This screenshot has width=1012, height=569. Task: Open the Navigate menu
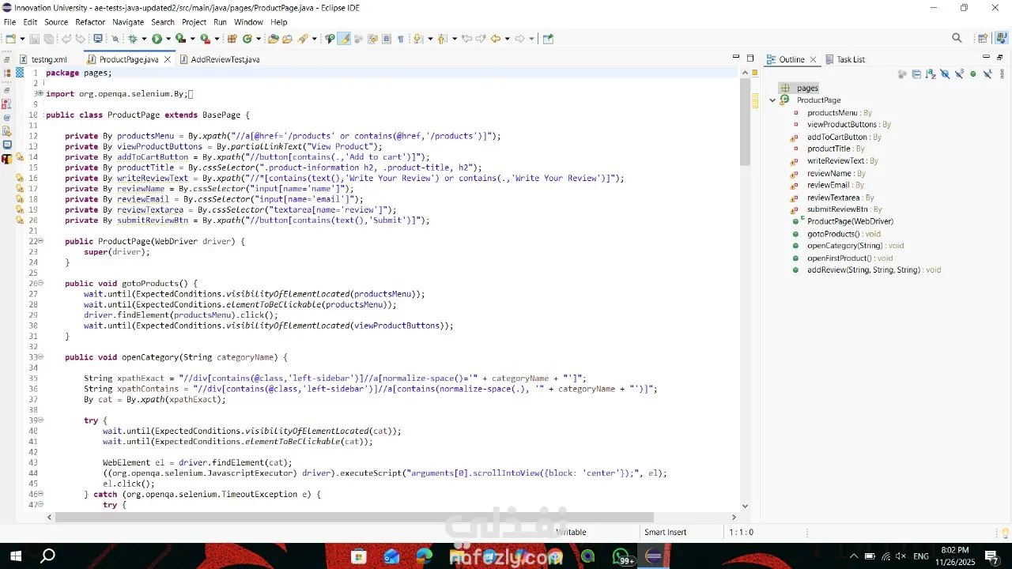(128, 22)
